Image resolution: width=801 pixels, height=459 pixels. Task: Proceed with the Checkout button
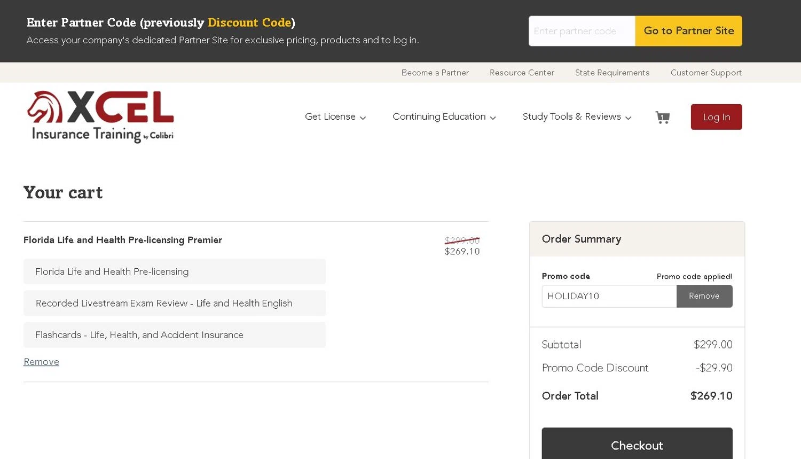click(637, 445)
